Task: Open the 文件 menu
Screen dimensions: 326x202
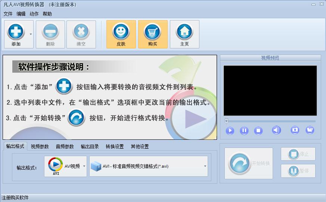Action: click(x=8, y=14)
